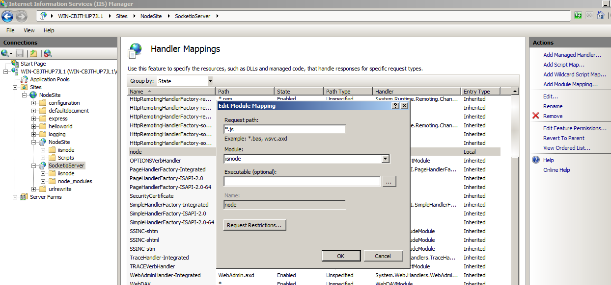The height and width of the screenshot is (285, 611).
Task: Collapse the SocketioServer application node
Action: pyautogui.click(x=33, y=166)
